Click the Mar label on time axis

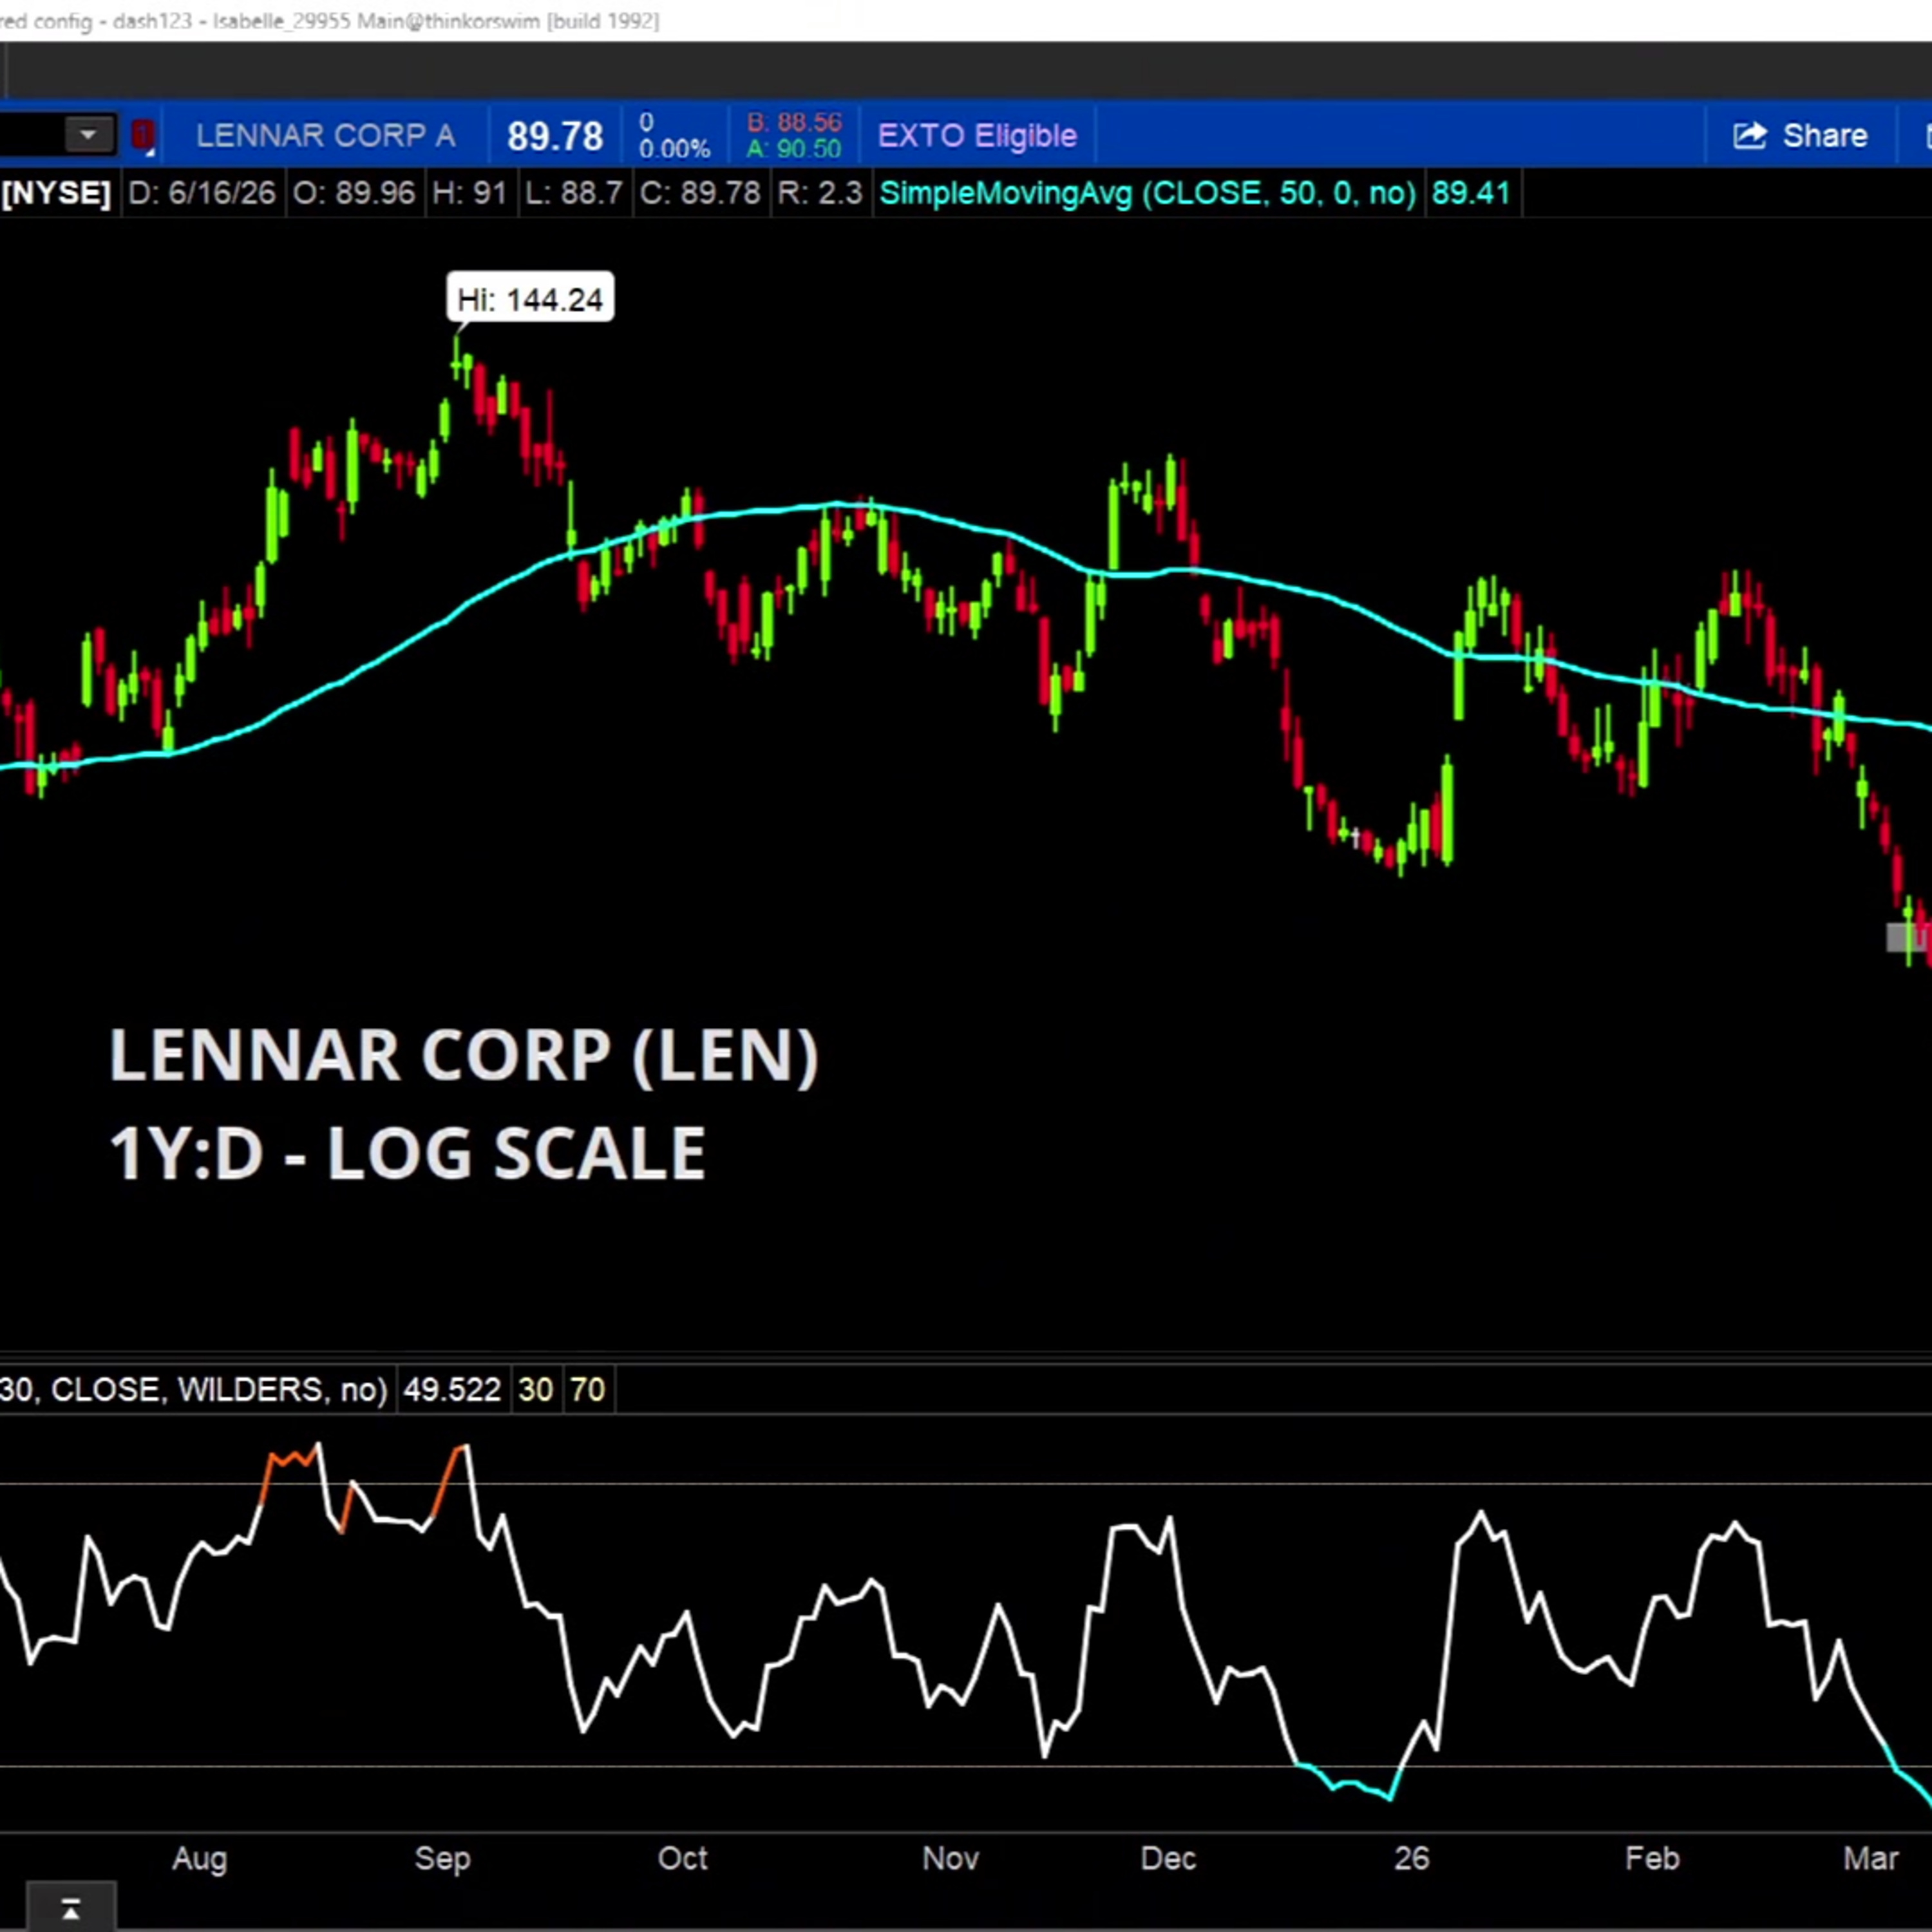(x=1870, y=1858)
